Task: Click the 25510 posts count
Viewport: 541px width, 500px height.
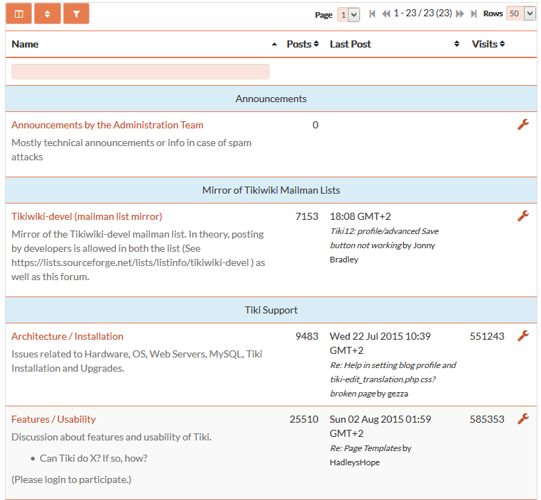Action: (304, 419)
